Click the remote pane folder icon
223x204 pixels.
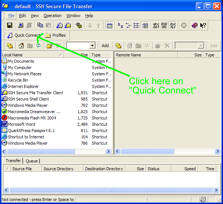tap(118, 46)
